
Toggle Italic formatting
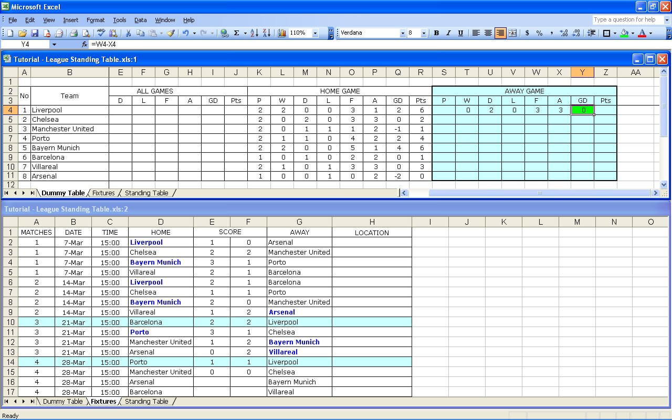coord(448,33)
